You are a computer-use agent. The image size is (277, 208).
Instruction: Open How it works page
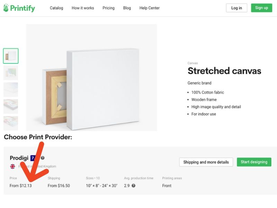coord(83,8)
